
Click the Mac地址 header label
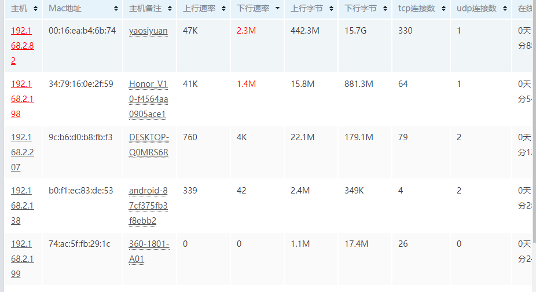click(65, 9)
